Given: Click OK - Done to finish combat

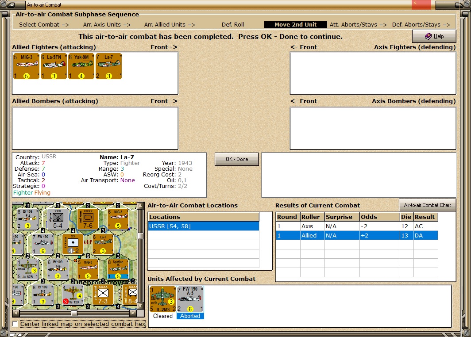Looking at the screenshot, I should click(237, 159).
